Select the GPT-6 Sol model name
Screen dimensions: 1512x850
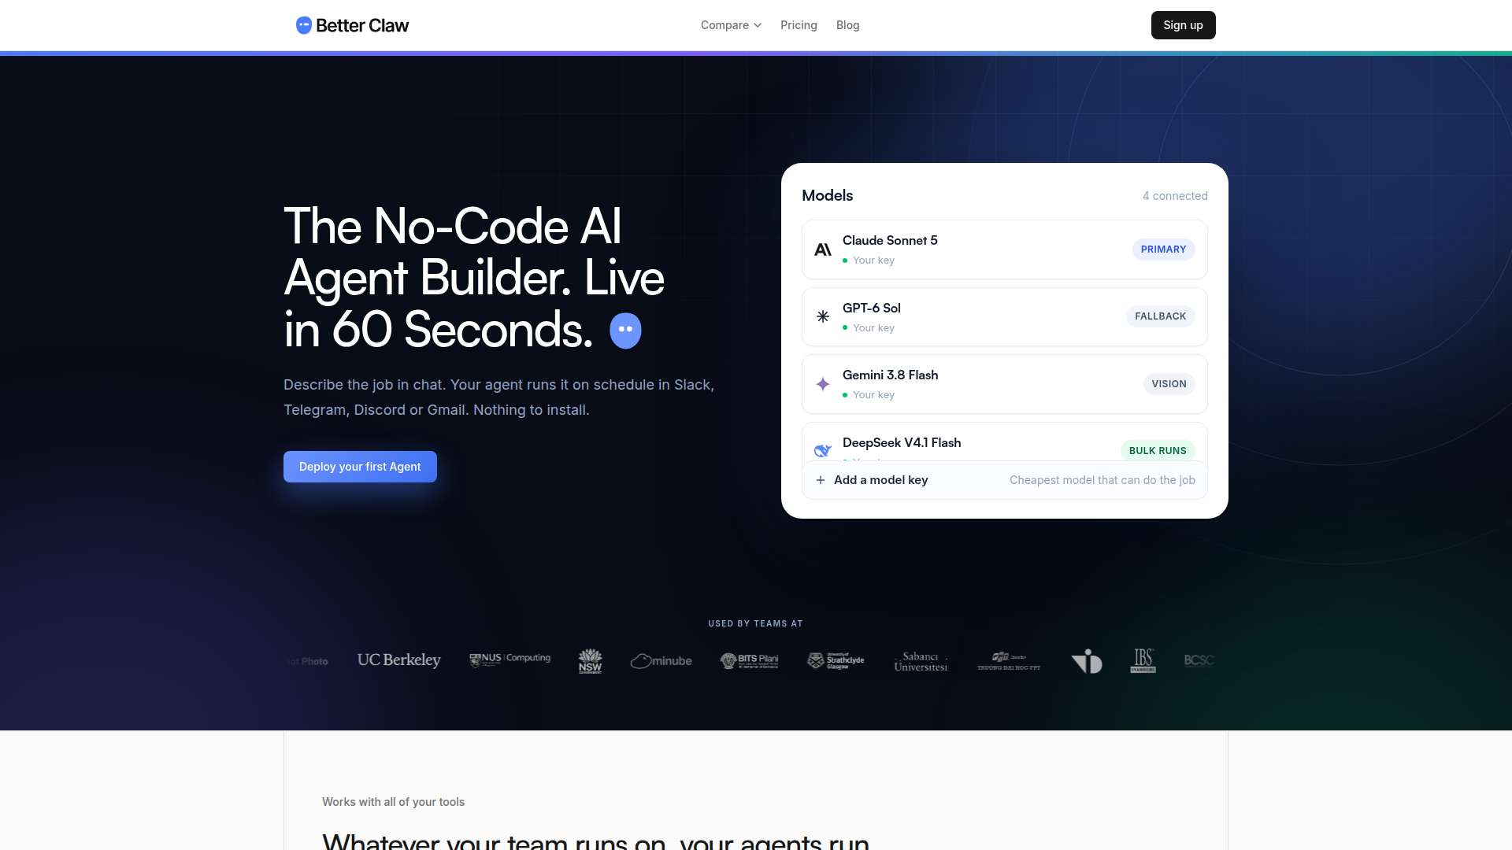coord(871,309)
